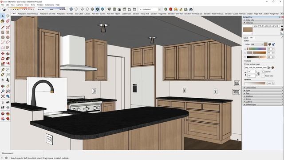The image size is (284, 160).
Task: Expand the Soften Edges panel
Action: 263,105
